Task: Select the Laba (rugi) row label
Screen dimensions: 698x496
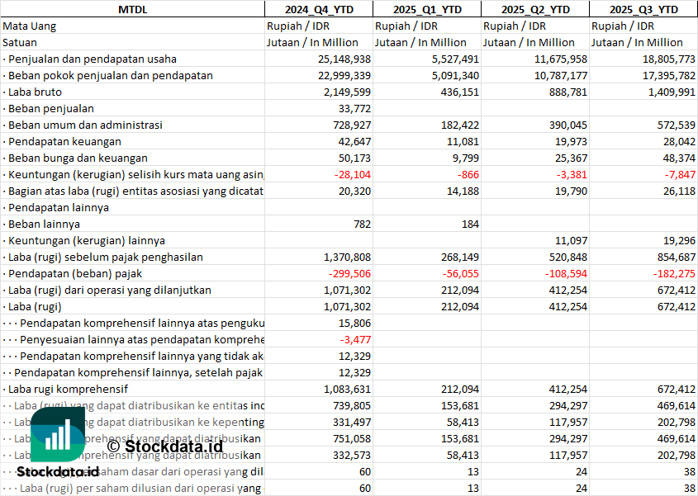Action: point(32,306)
